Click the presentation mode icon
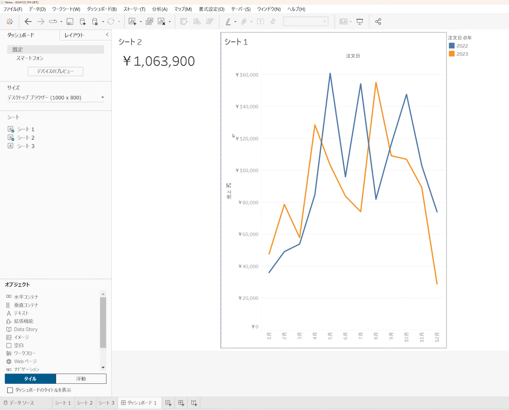The width and height of the screenshot is (509, 410). (360, 22)
